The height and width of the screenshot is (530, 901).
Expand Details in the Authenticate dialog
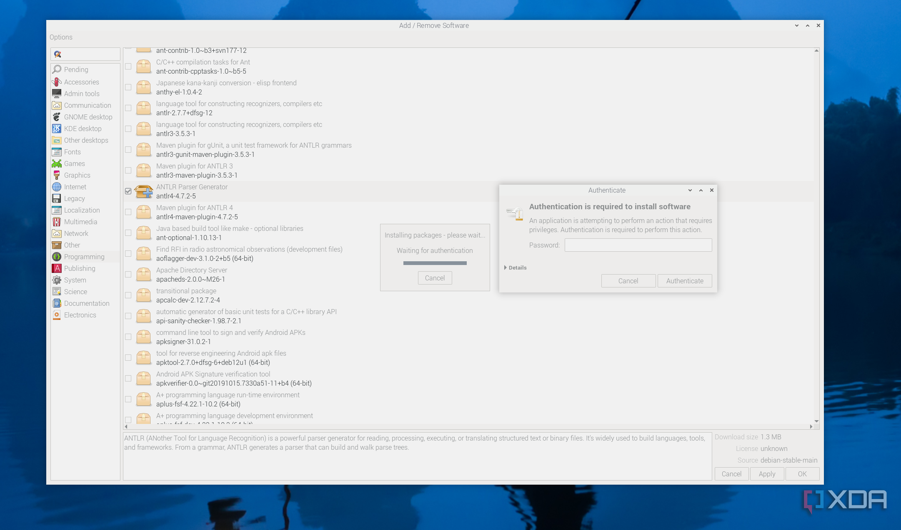click(x=516, y=267)
